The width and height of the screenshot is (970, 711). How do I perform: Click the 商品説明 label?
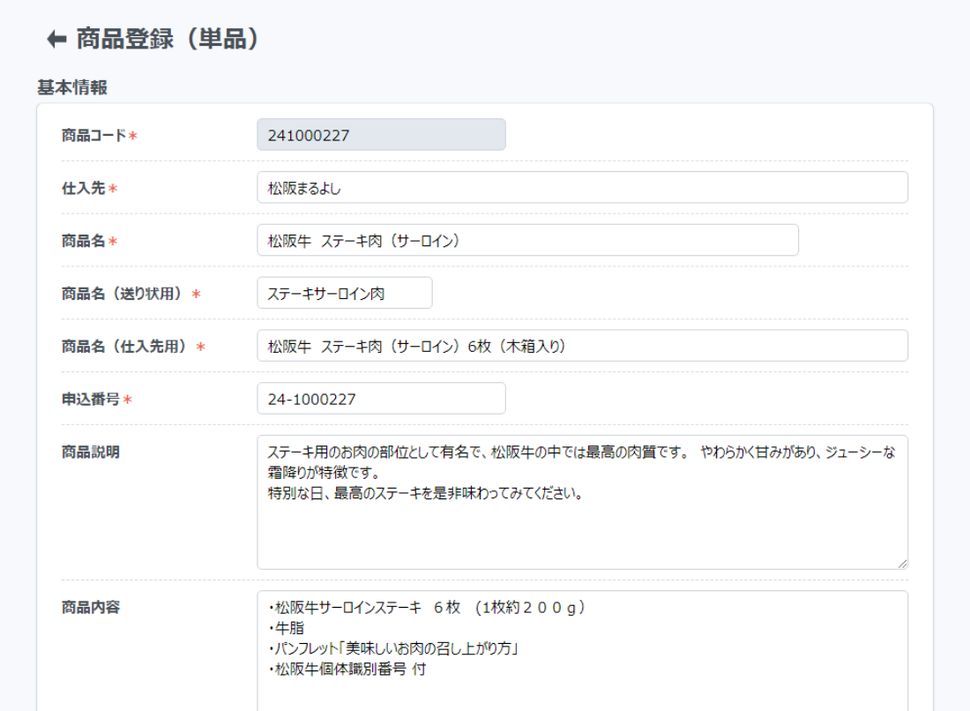tap(90, 452)
